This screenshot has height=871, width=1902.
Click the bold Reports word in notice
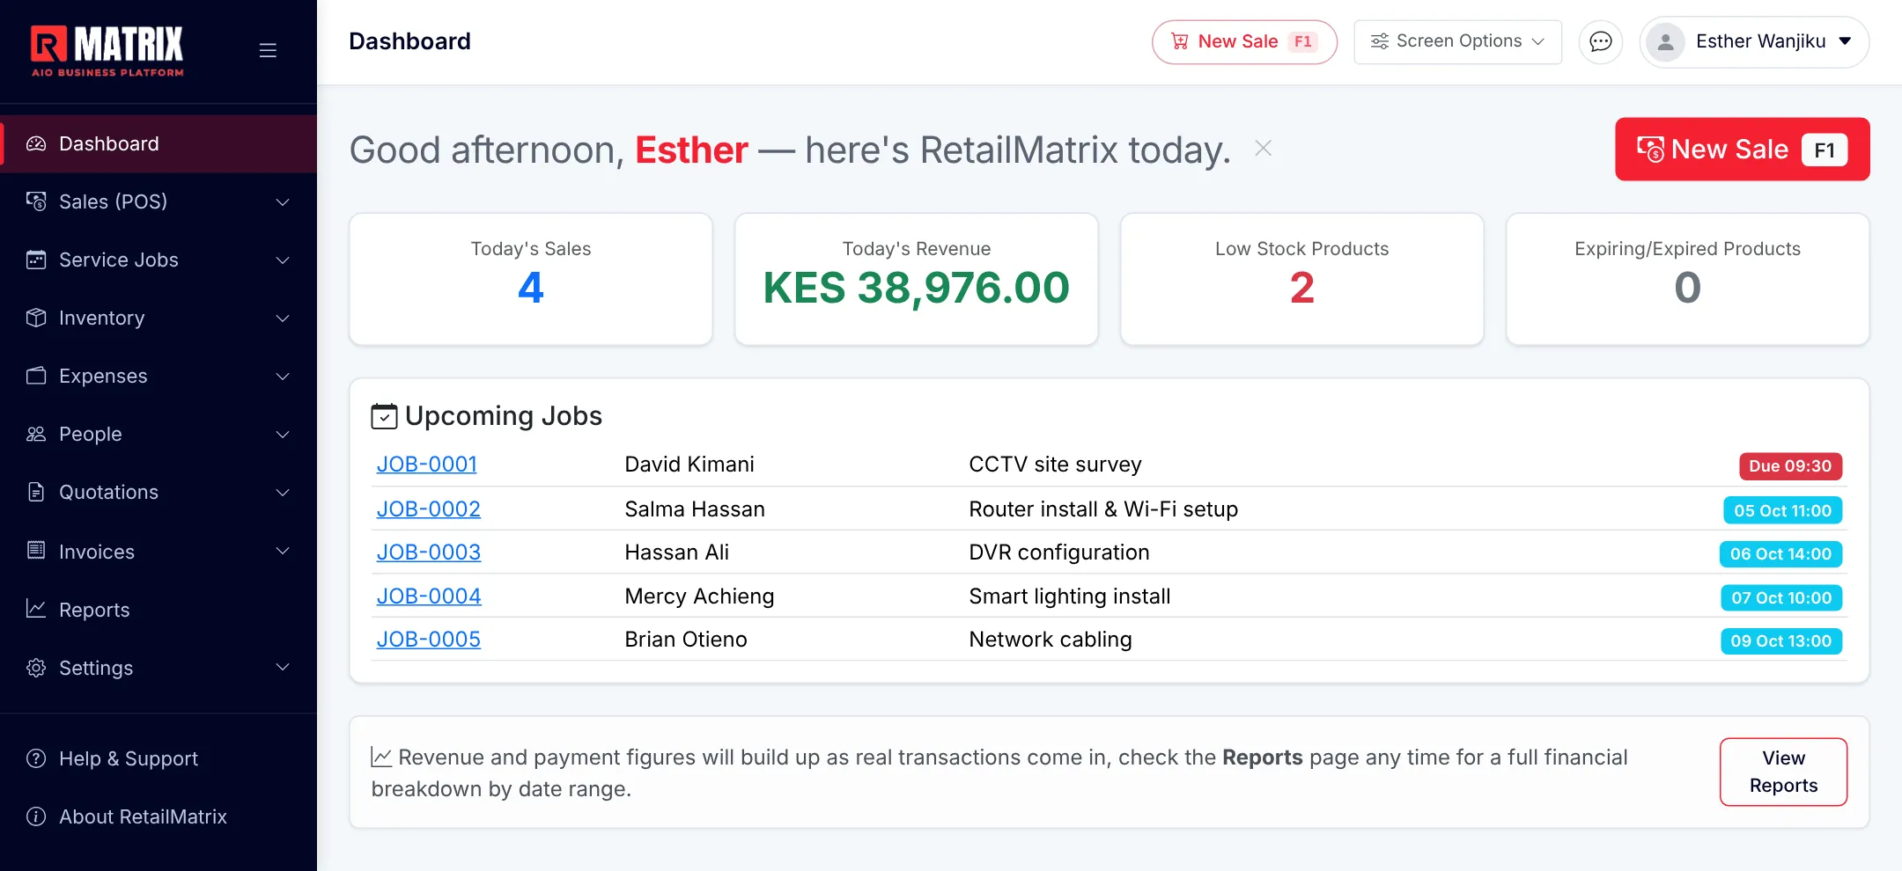pyautogui.click(x=1262, y=757)
